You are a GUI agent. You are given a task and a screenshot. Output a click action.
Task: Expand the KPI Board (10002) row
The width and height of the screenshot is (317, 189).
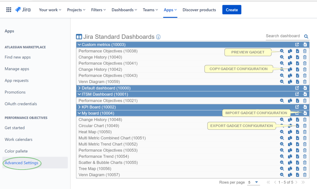point(80,107)
